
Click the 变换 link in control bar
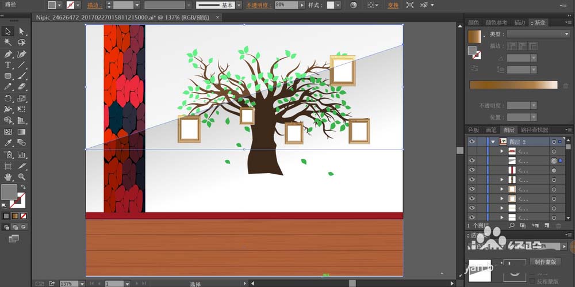(x=393, y=5)
